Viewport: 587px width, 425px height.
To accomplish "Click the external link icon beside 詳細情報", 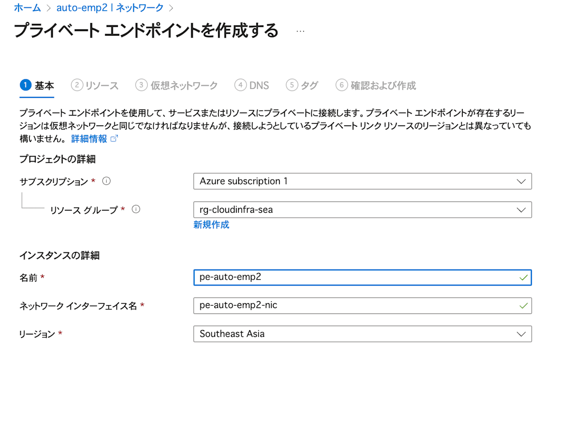I will click(x=113, y=138).
